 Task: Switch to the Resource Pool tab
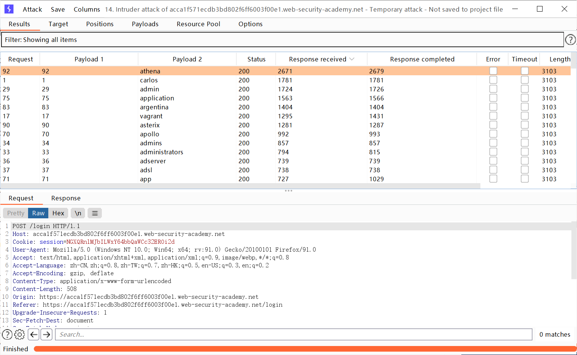point(198,24)
